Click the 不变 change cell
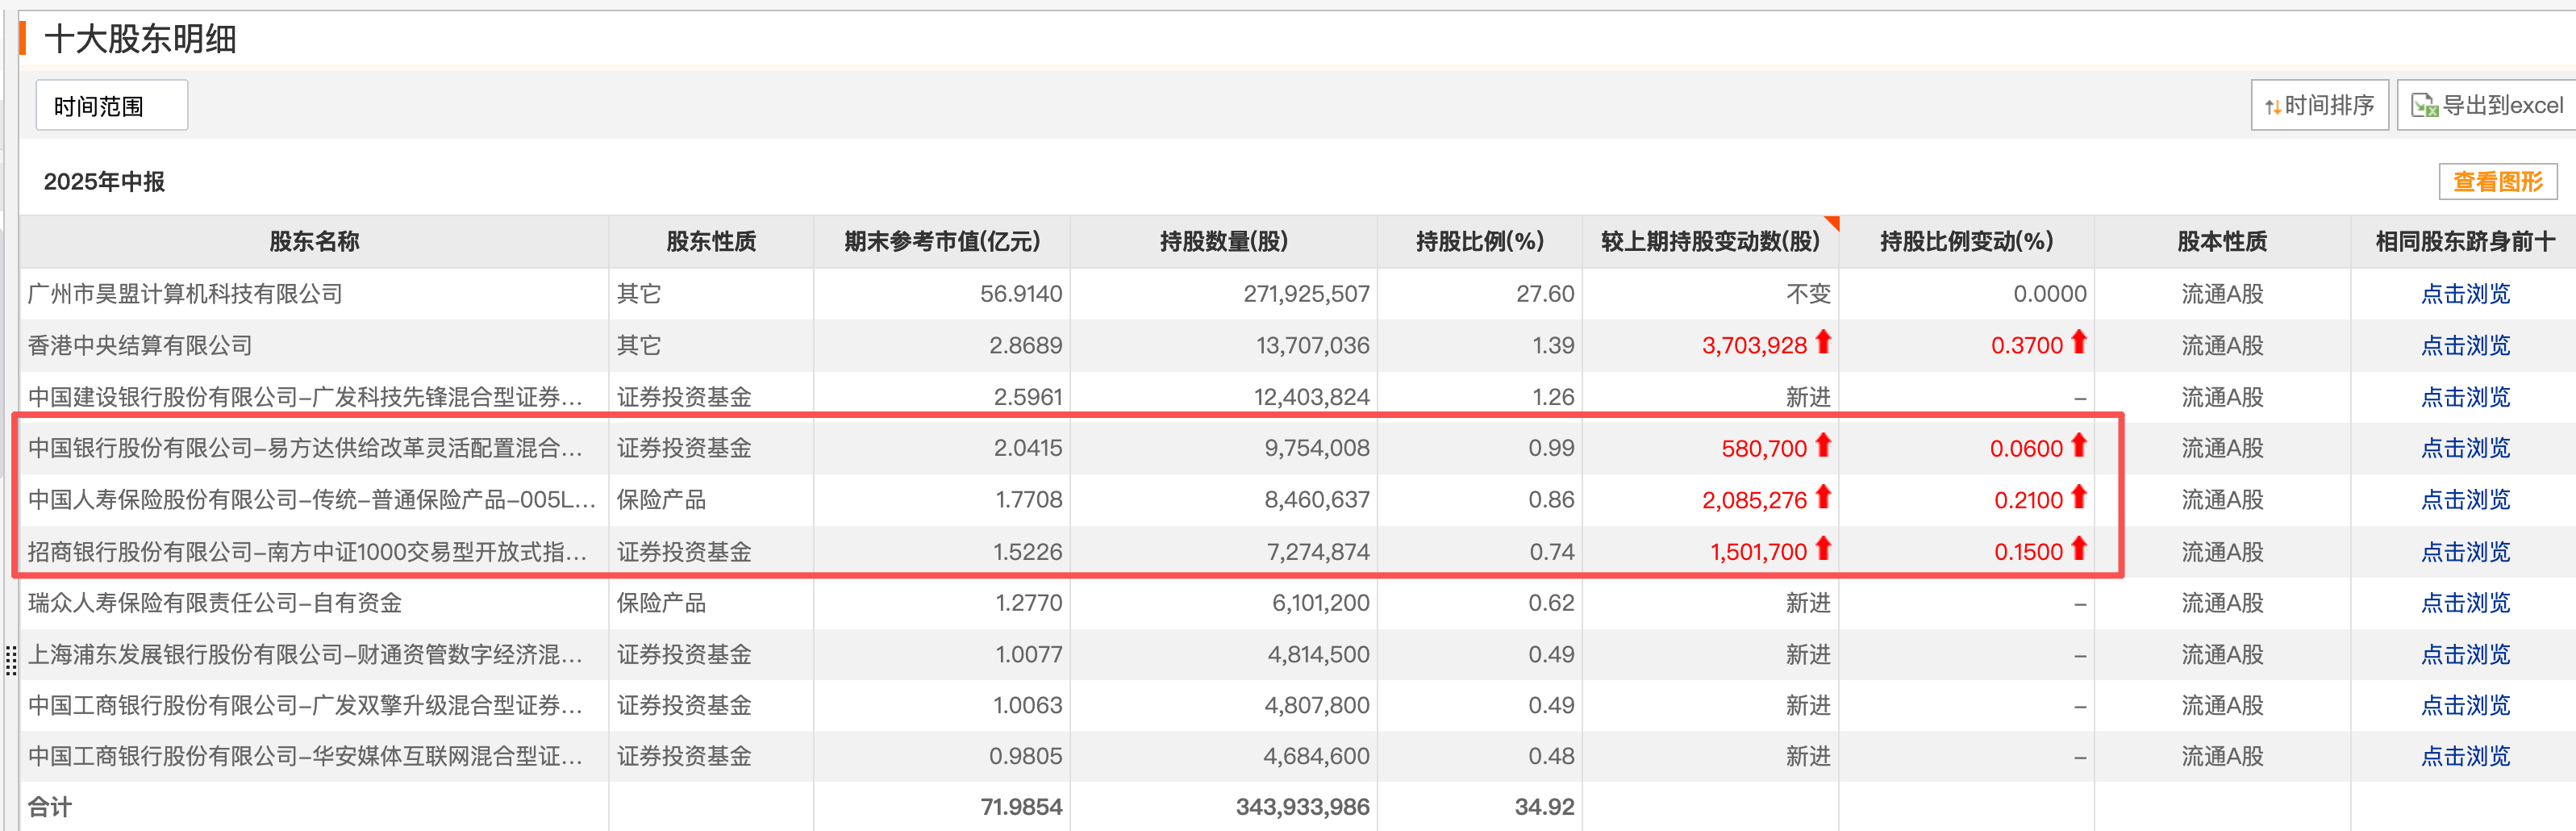Viewport: 2576px width, 831px height. point(1808,294)
